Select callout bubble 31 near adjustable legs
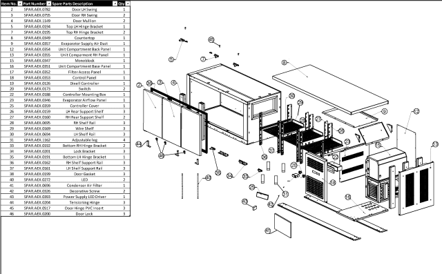The image size is (442, 274). click(285, 194)
